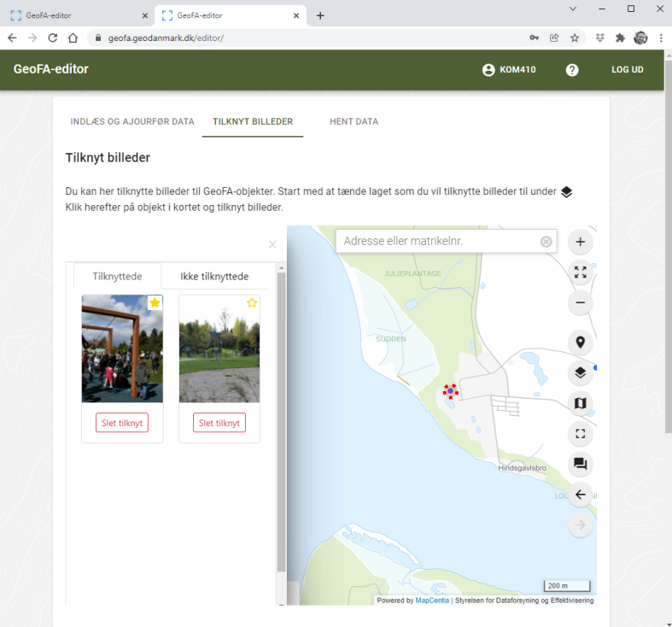Viewport: 672px width, 627px height.
Task: Click the Hindsgavlsbro map label
Action: pyautogui.click(x=522, y=468)
